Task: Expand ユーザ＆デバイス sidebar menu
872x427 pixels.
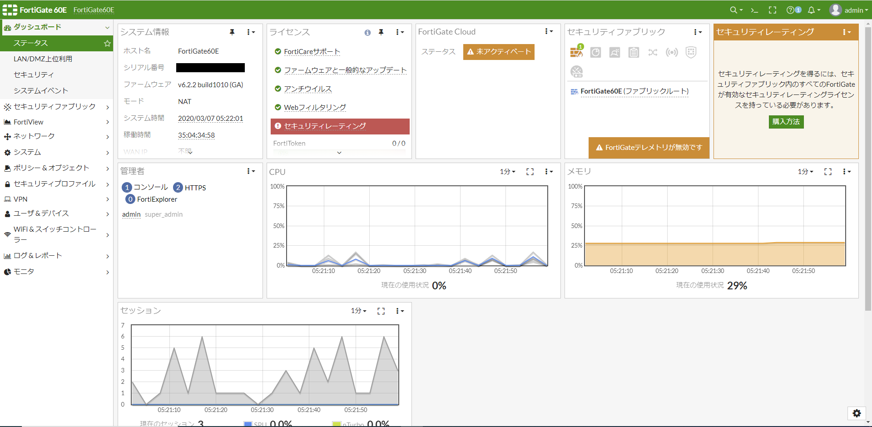Action: coord(56,213)
